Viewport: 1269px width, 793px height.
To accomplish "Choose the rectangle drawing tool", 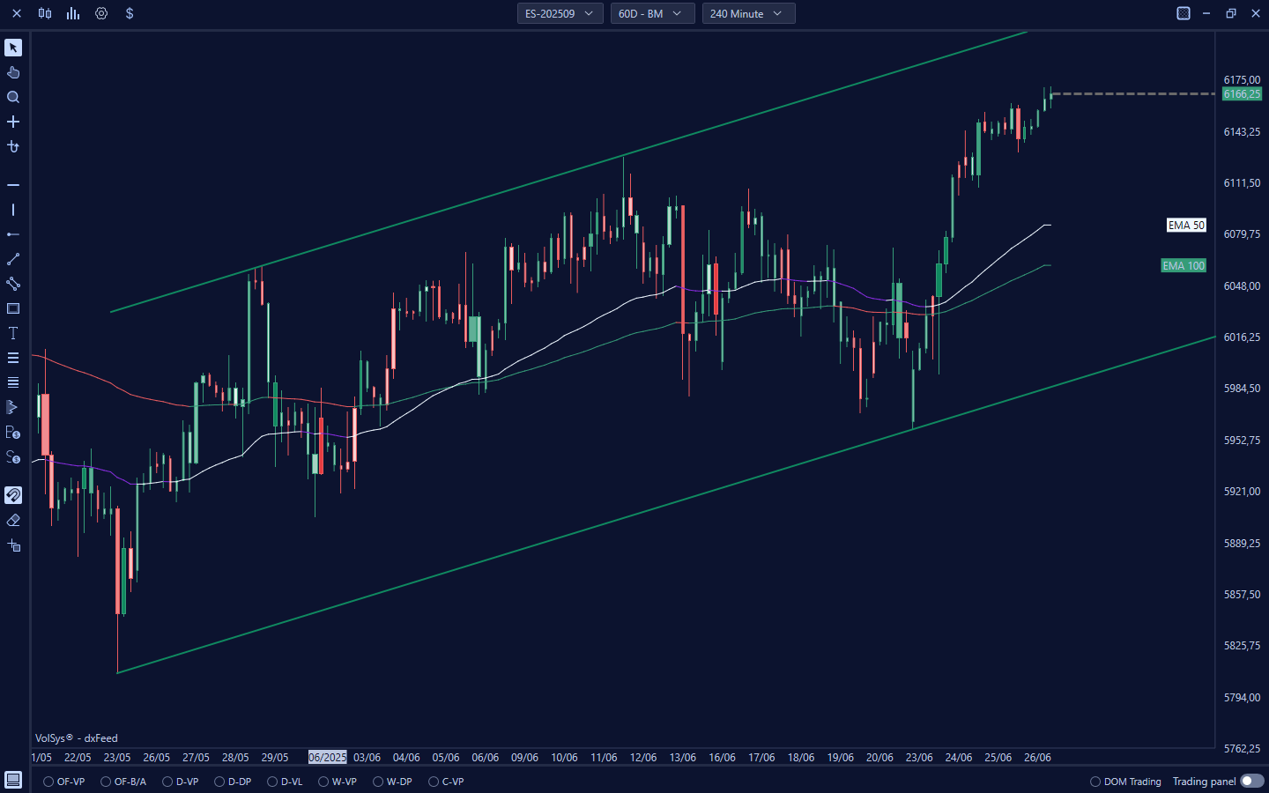I will [x=13, y=308].
